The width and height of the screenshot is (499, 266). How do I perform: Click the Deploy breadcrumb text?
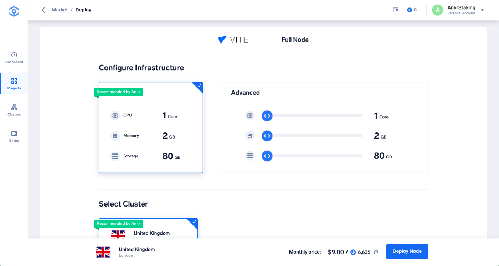[x=83, y=10]
